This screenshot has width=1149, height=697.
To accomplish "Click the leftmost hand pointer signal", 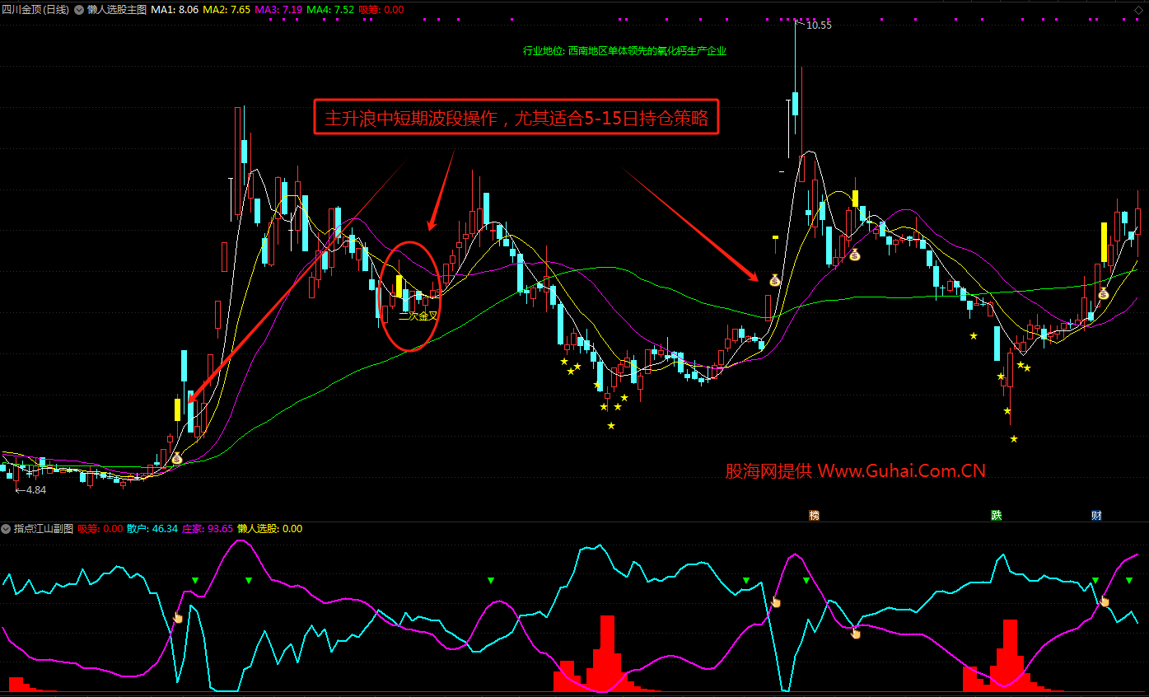I will click(x=177, y=617).
